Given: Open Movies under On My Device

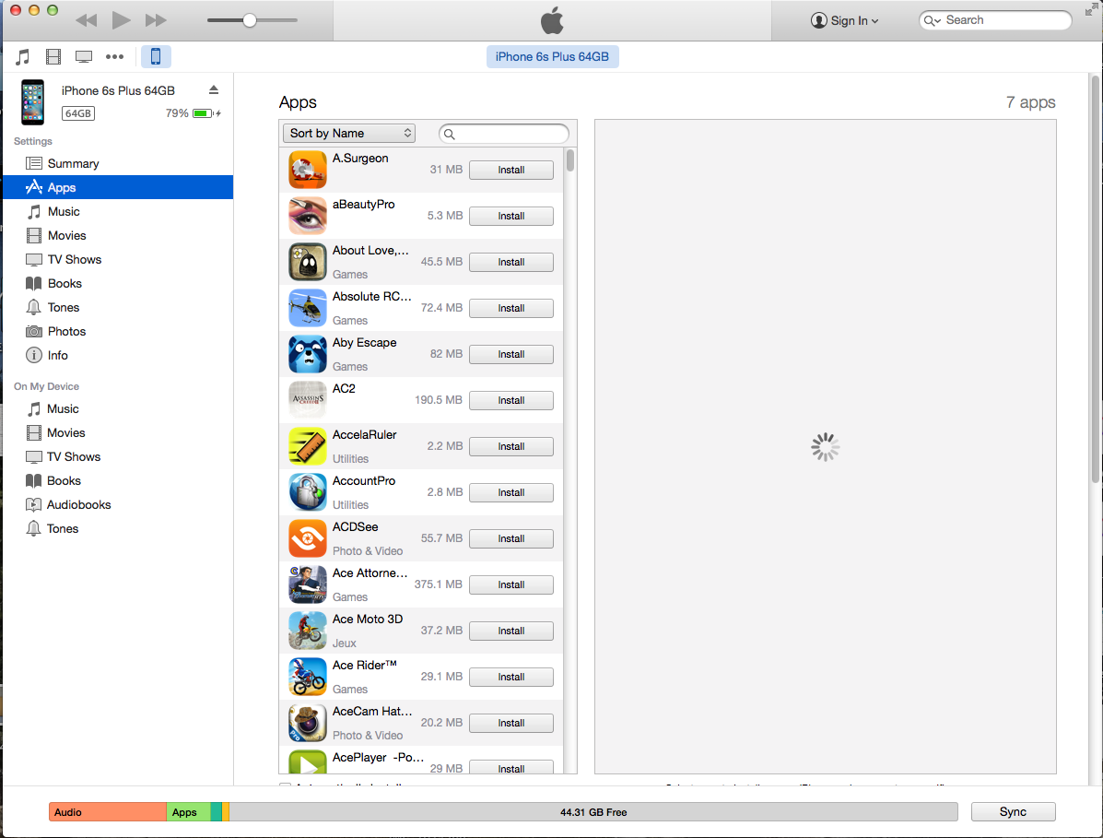Looking at the screenshot, I should click(118, 432).
